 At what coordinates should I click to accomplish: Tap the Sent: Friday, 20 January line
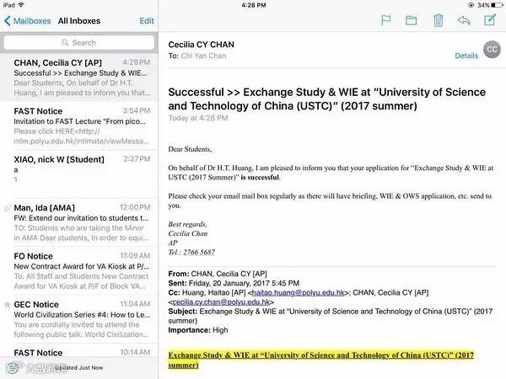[234, 283]
